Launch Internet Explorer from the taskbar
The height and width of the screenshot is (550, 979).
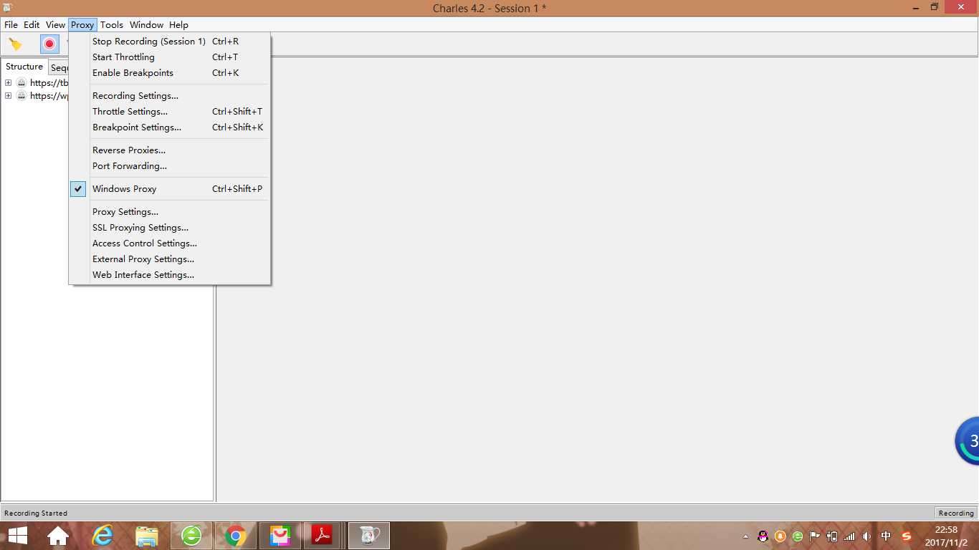pos(102,536)
